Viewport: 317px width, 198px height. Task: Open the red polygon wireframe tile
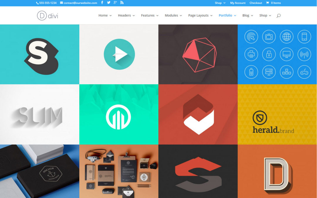(198, 54)
